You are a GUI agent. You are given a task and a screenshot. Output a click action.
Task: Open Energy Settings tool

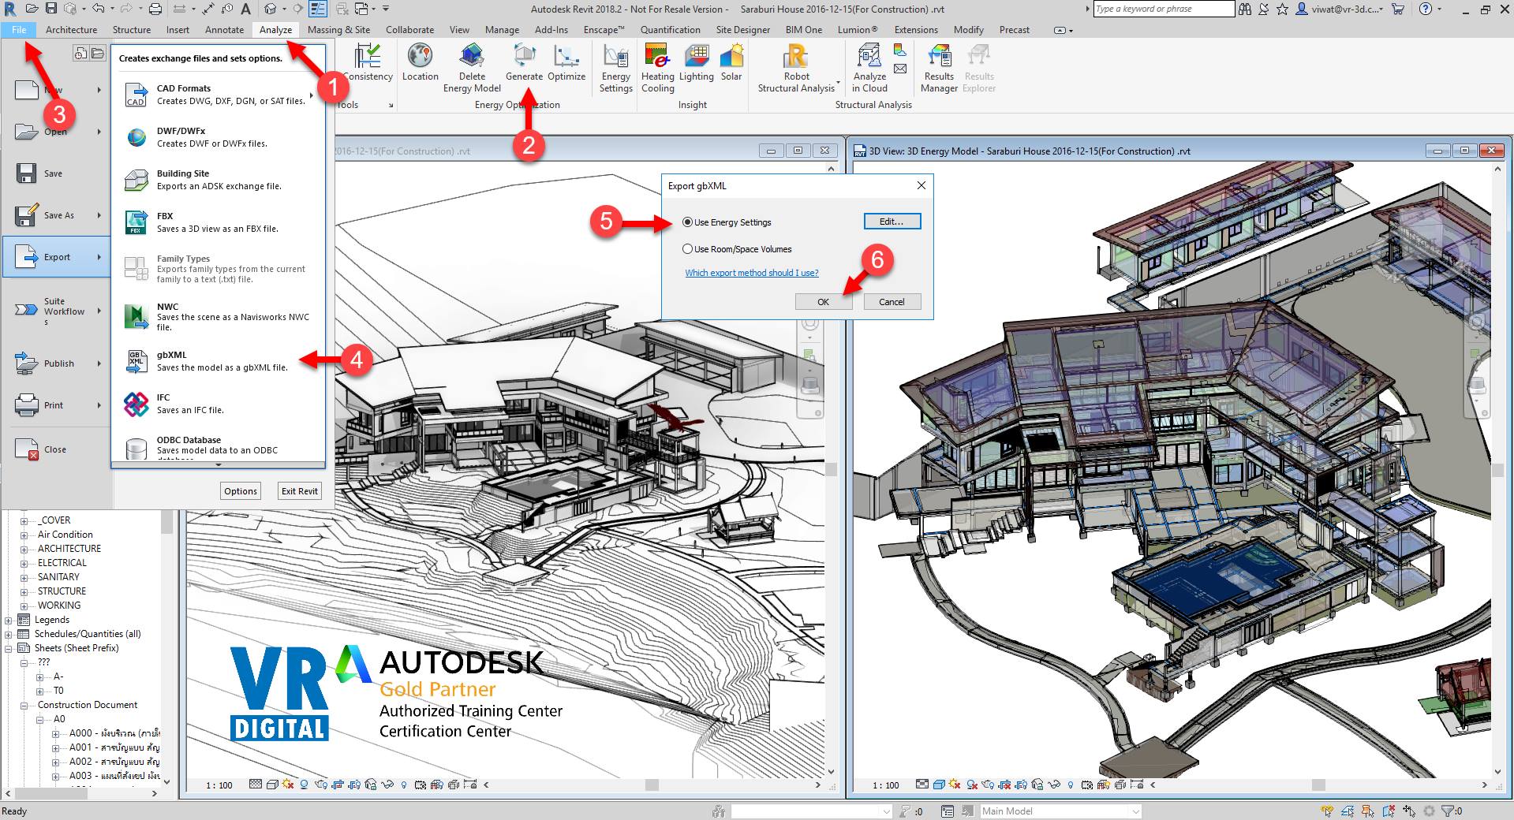pyautogui.click(x=615, y=68)
